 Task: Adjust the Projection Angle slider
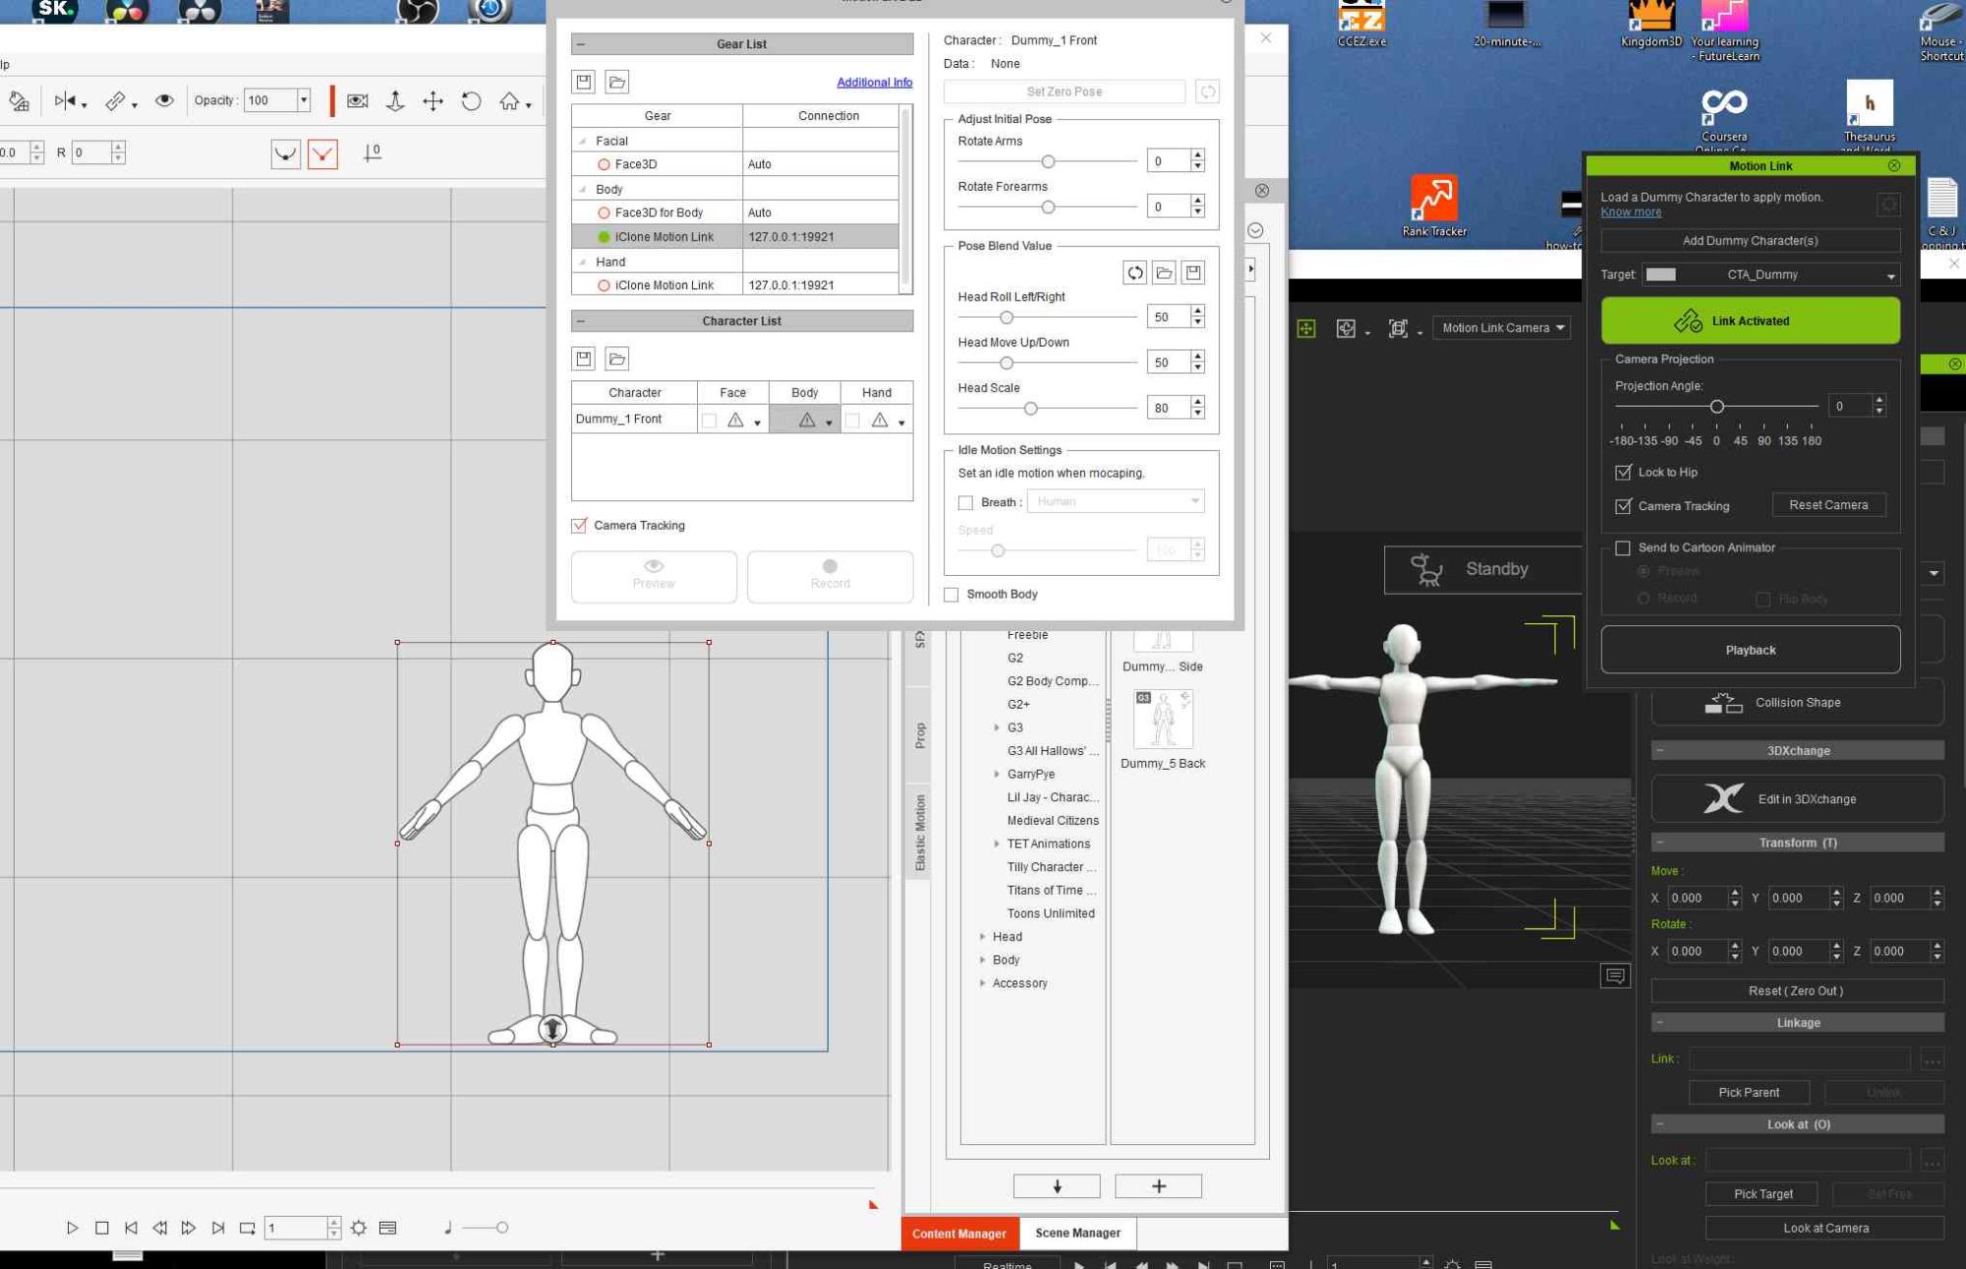[x=1716, y=406]
